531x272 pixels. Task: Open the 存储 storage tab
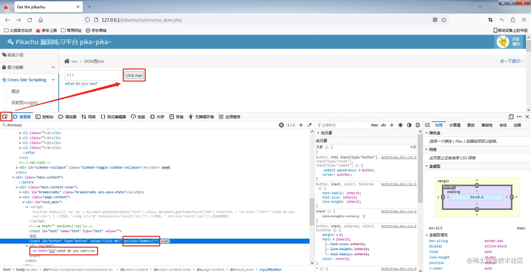click(176, 117)
